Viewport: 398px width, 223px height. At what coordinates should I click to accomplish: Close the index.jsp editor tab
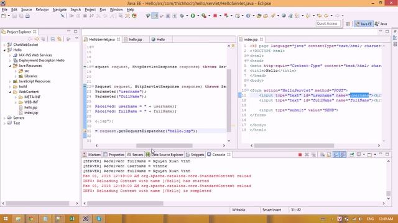coord(261,40)
